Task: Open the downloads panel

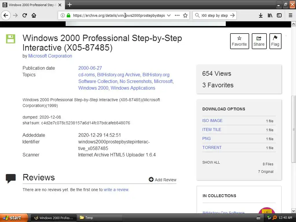Action: (x=260, y=15)
